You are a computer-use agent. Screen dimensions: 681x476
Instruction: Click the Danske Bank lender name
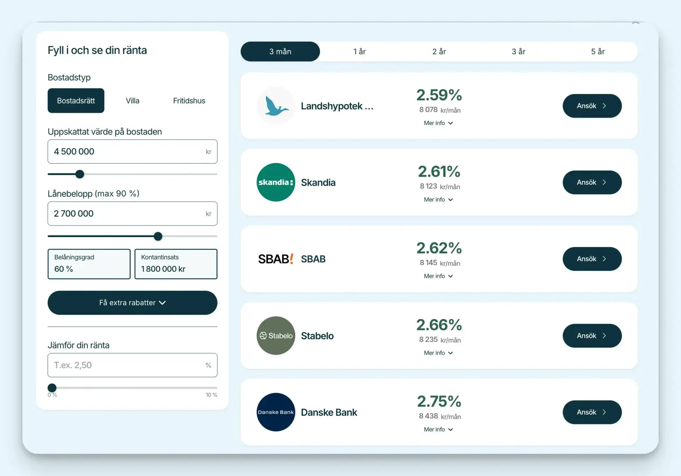click(329, 412)
